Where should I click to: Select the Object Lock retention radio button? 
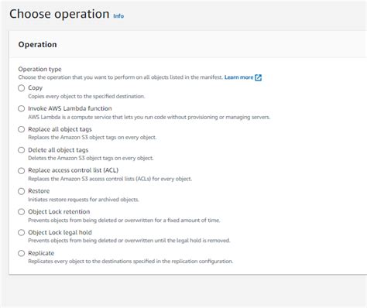22,212
